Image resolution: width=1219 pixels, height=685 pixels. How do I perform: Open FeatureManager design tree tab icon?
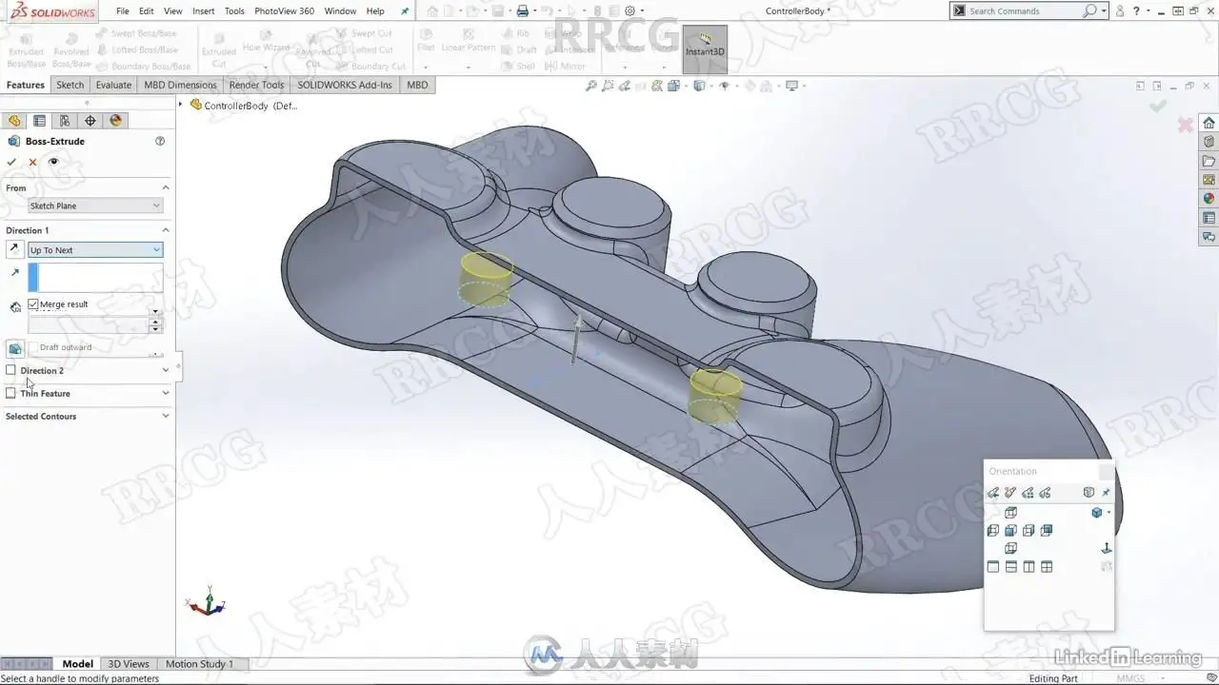pos(14,121)
